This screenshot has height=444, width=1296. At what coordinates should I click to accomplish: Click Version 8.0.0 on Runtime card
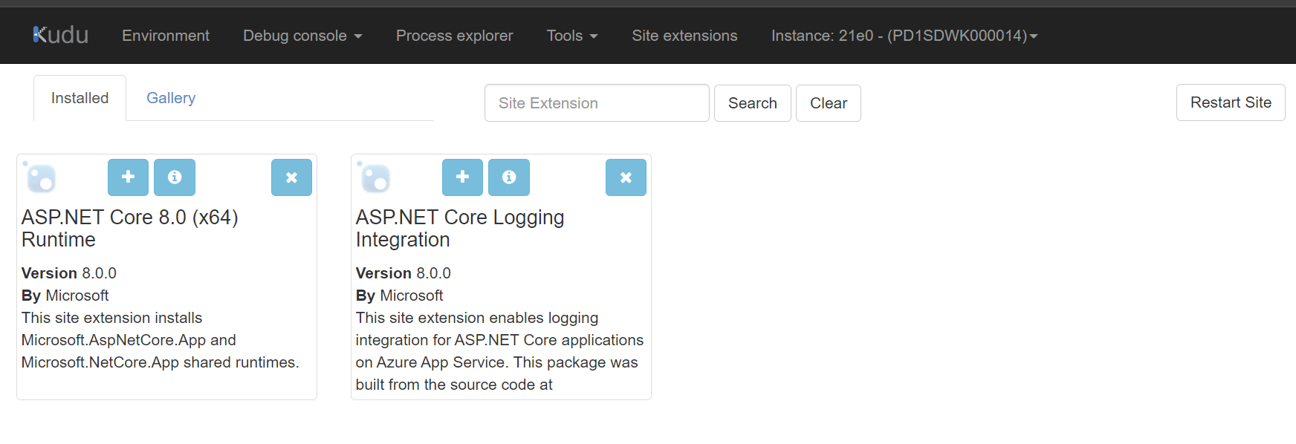69,273
